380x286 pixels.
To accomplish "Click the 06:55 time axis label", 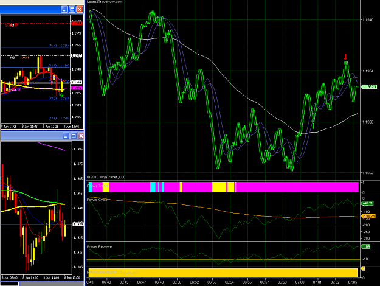I will [247, 282].
